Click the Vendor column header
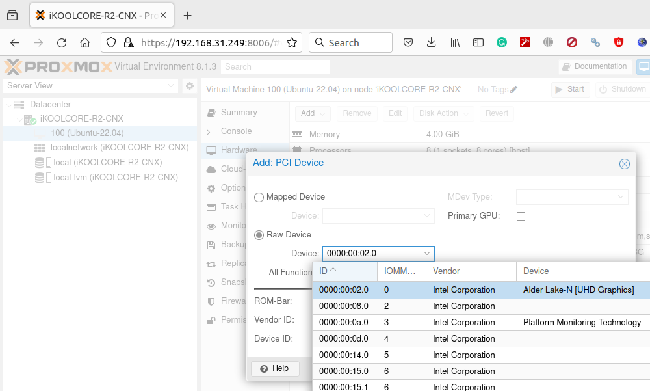650x391 pixels. (471, 271)
